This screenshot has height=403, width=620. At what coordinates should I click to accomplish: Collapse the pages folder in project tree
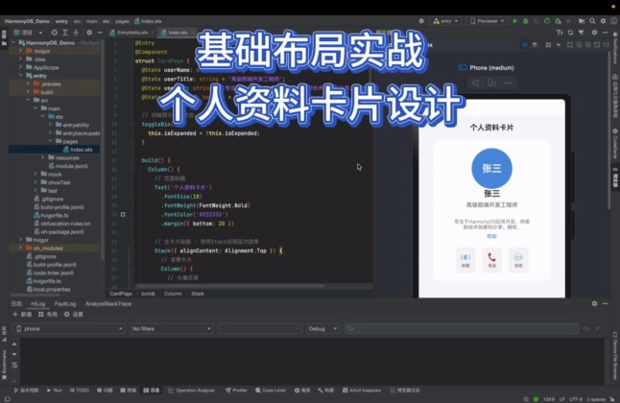click(50, 140)
